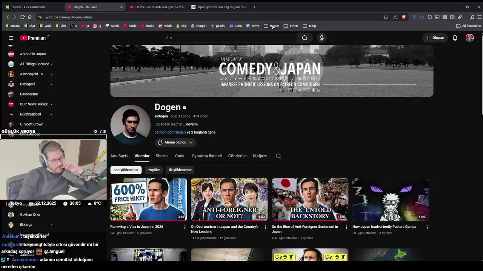The width and height of the screenshot is (483, 271).
Task: Open video title Renewing a Visa in Japan in 2026
Action: point(137,227)
